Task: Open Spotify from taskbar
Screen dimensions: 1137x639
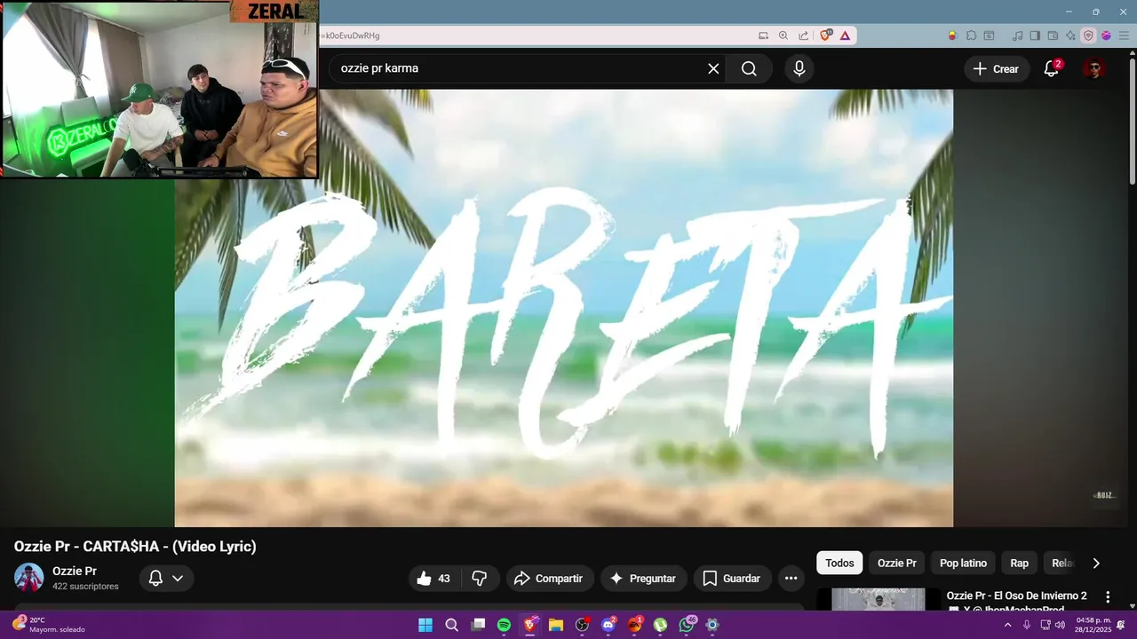Action: tap(504, 625)
